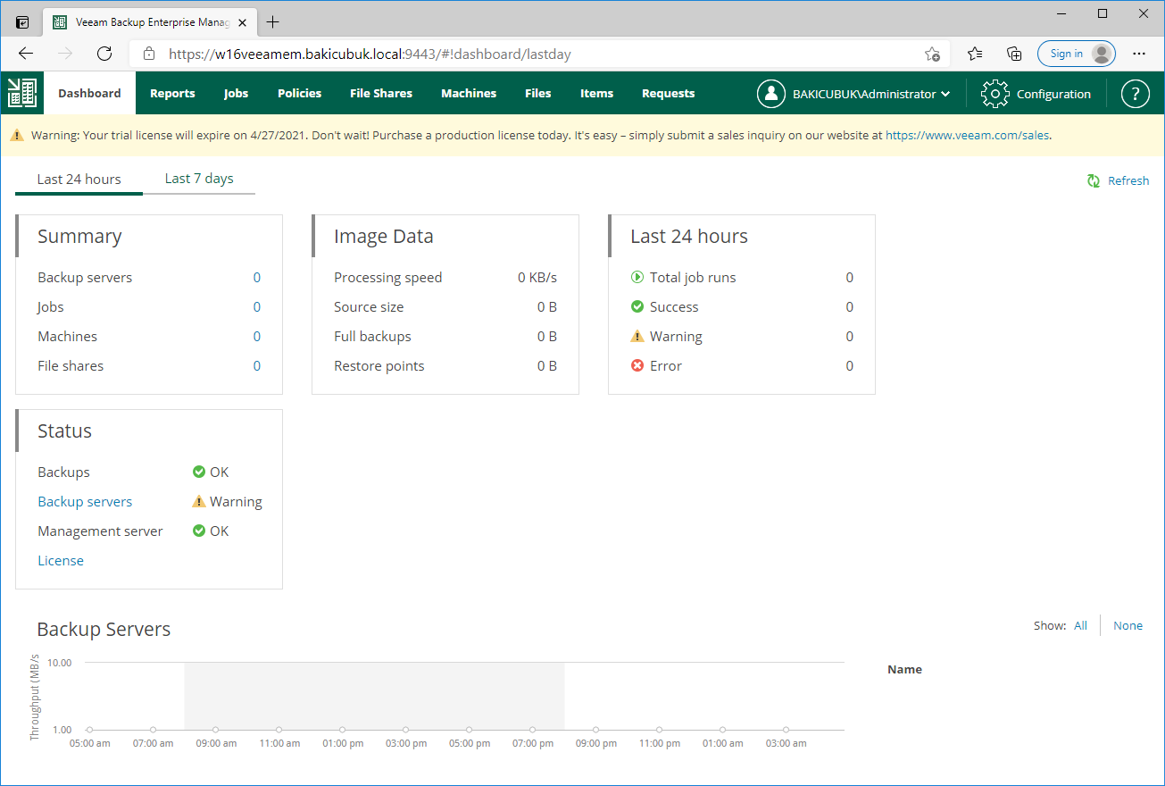Open the Items tab
1165x786 pixels.
[596, 93]
